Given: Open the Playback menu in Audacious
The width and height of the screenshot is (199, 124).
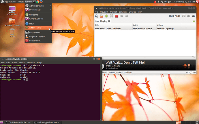Looking at the screenshot, I should [104, 12].
